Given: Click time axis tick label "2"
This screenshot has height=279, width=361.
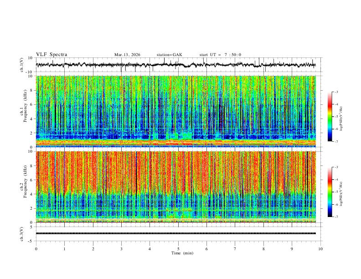Looking at the screenshot, I should (x=93, y=249).
